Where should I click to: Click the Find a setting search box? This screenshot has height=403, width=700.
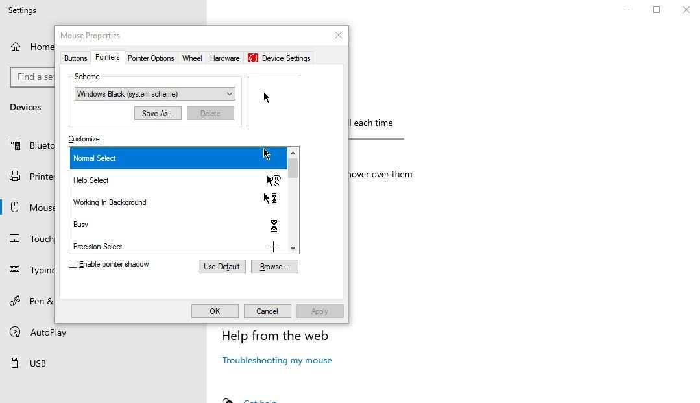(x=32, y=77)
